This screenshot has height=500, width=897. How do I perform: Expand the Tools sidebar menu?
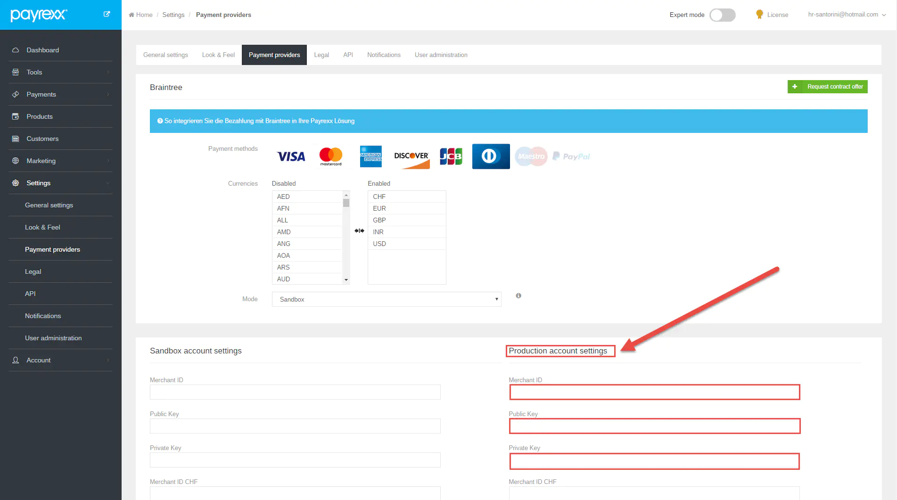pyautogui.click(x=60, y=72)
